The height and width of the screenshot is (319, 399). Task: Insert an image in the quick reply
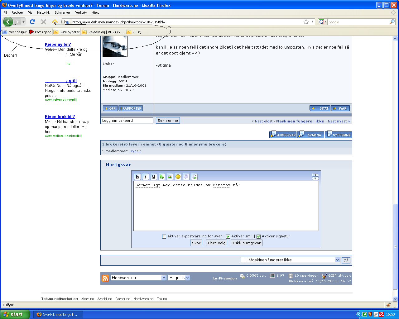(170, 177)
